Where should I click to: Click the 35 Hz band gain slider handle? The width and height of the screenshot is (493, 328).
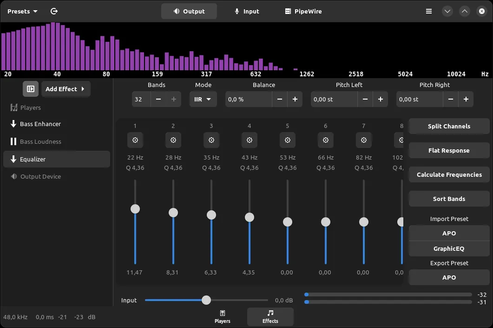pyautogui.click(x=211, y=215)
